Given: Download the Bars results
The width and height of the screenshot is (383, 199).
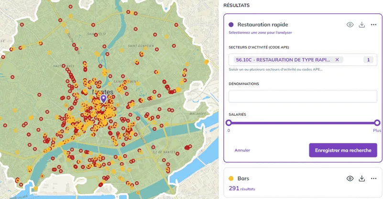Looking at the screenshot, I should click(x=362, y=178).
